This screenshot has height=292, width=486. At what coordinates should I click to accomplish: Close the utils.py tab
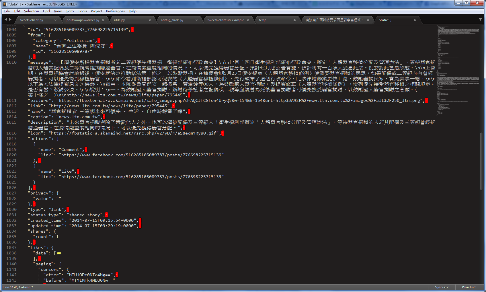(150, 20)
